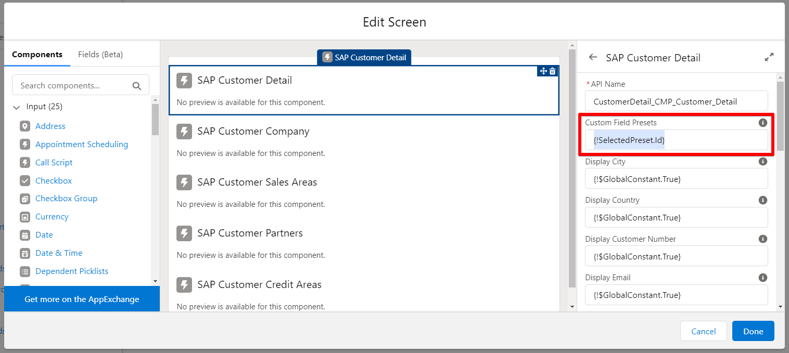Edit the Display City input
Screen dimensions: 789x353
(676, 179)
